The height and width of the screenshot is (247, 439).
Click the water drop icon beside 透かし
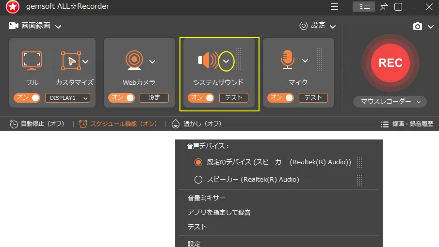(x=176, y=124)
